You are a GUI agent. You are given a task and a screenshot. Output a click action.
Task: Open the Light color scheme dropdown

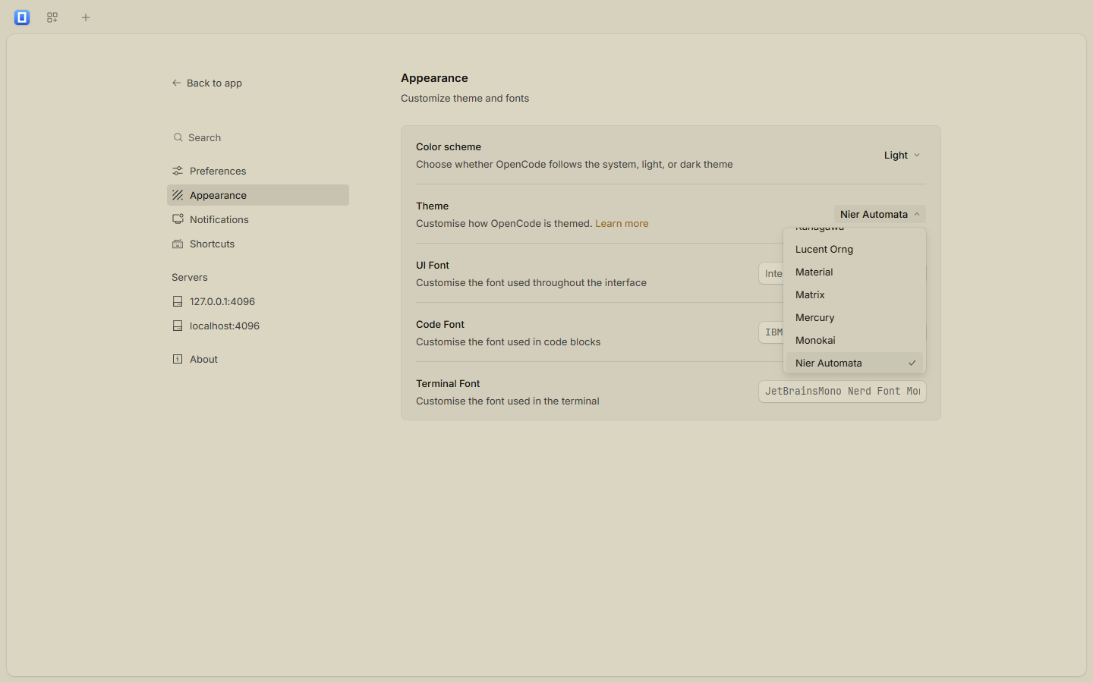(x=902, y=155)
